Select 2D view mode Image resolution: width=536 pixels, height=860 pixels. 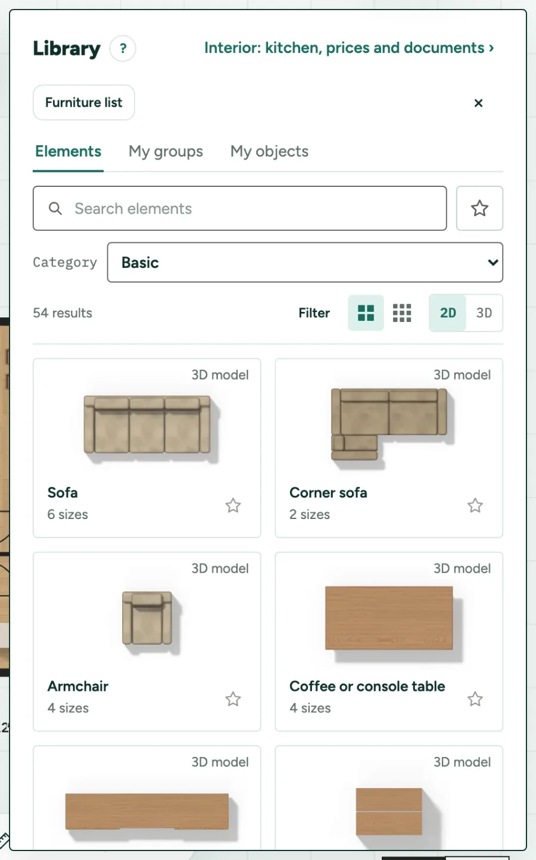click(448, 313)
